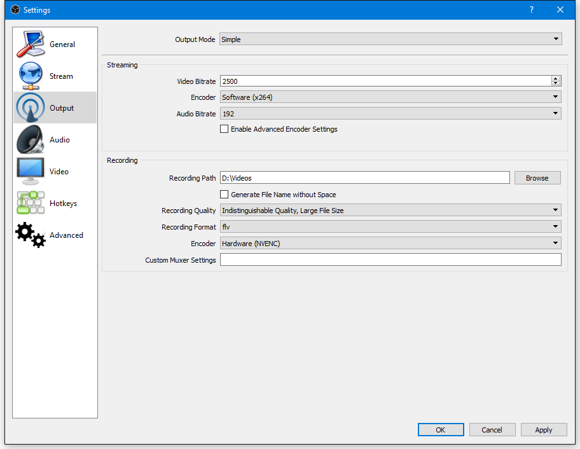Image resolution: width=580 pixels, height=449 pixels.
Task: Open Advanced settings via gears icon
Action: pyautogui.click(x=31, y=235)
